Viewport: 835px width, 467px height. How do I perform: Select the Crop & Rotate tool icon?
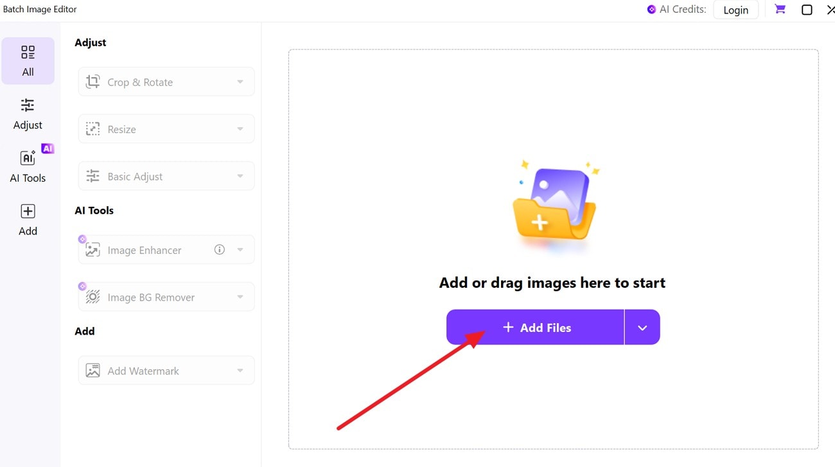tap(92, 82)
